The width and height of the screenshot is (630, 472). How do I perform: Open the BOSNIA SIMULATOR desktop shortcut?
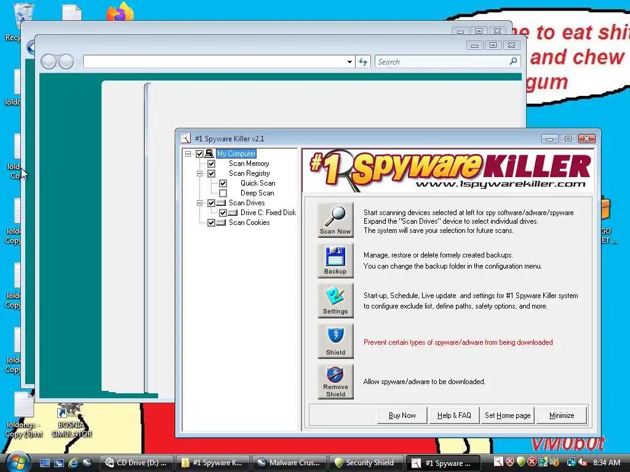pos(71,420)
